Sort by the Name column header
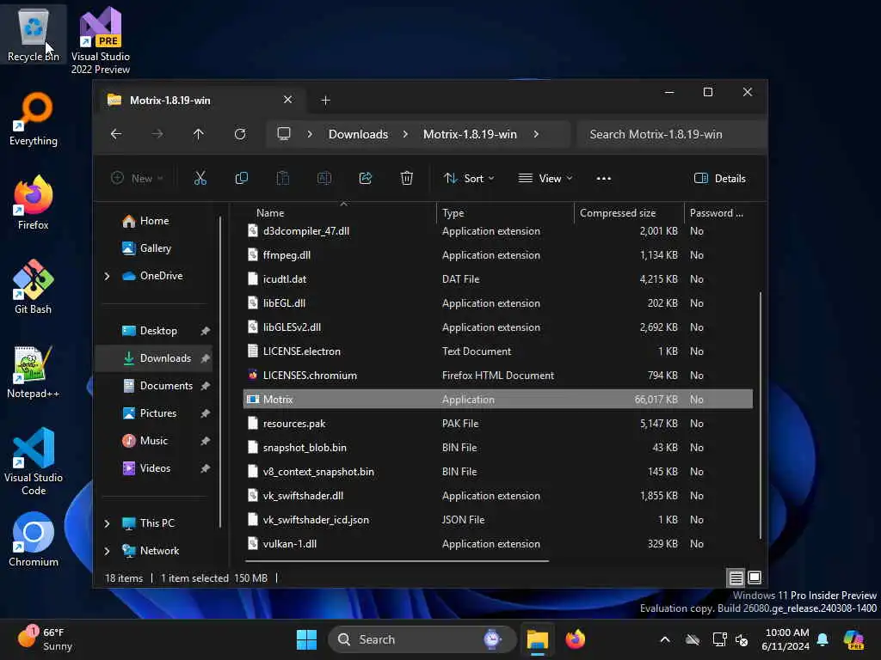Viewport: 881px width, 660px height. pyautogui.click(x=339, y=213)
